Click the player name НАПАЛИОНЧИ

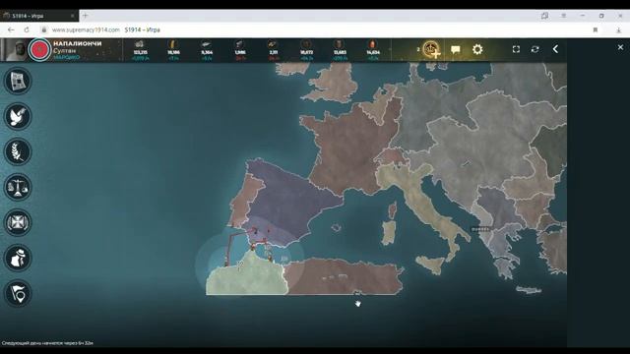(x=78, y=43)
